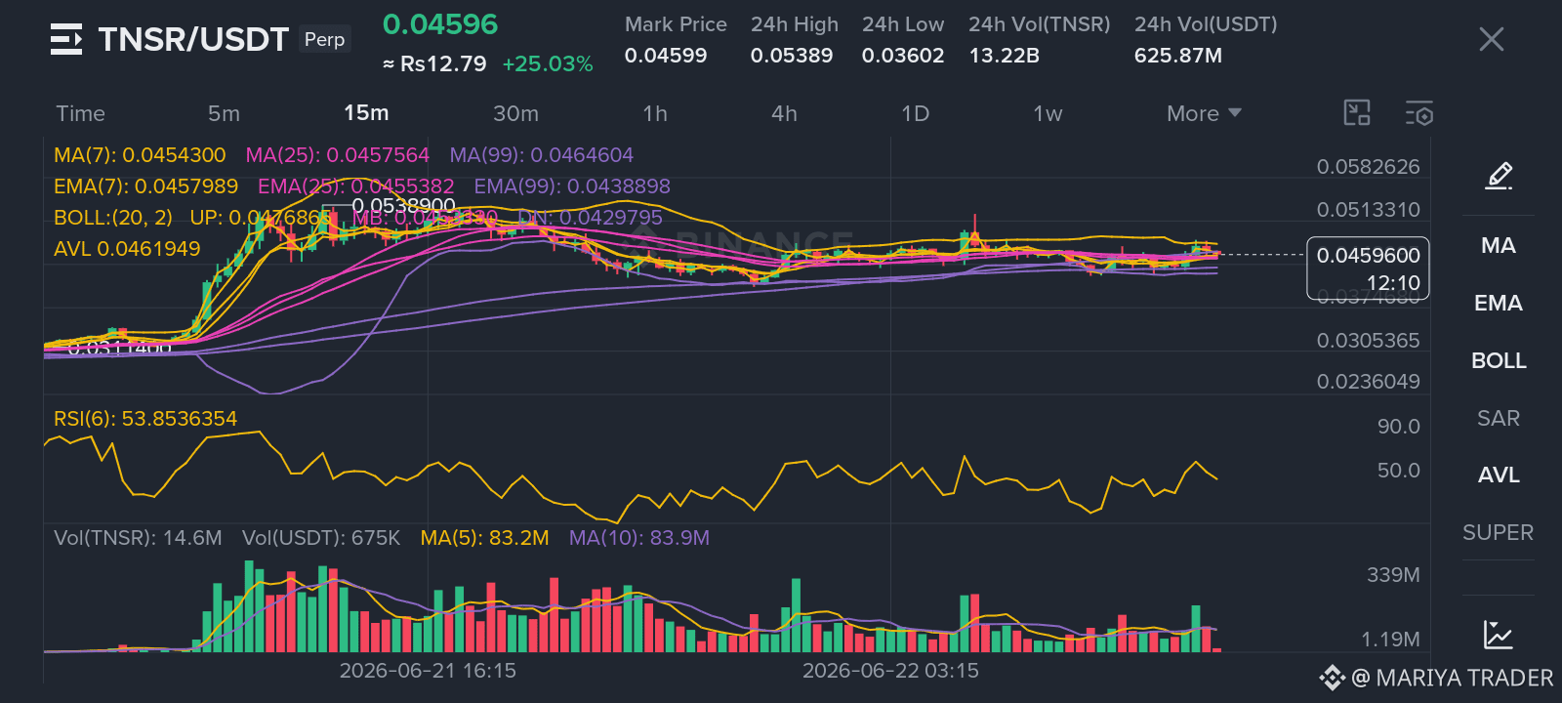Click the 1.19M volume axis label

click(x=1390, y=640)
